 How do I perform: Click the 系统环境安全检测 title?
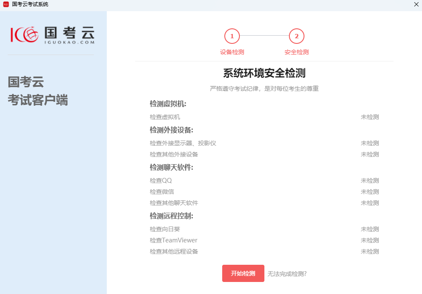tap(264, 73)
